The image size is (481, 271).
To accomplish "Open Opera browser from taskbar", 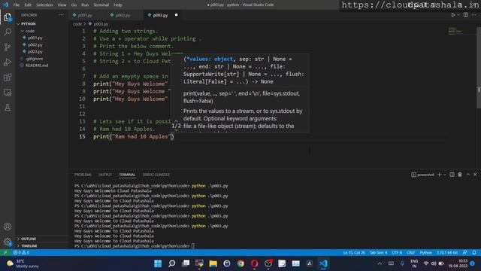I will pos(254,263).
